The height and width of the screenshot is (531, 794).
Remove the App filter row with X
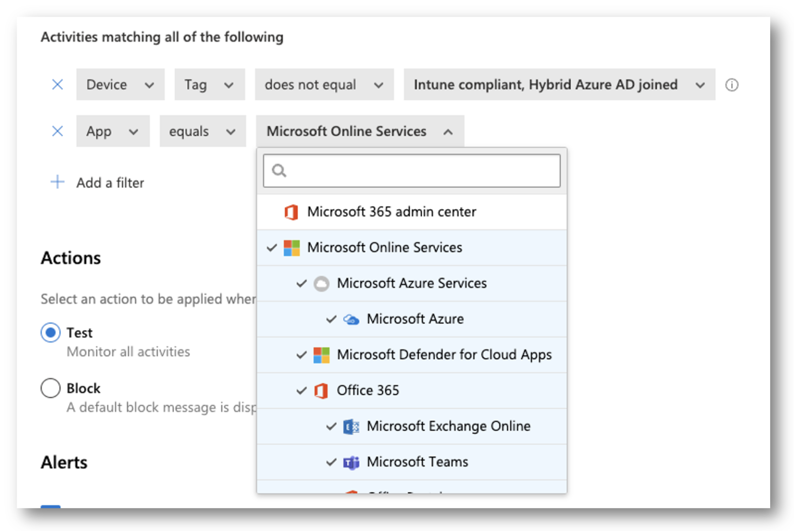click(x=57, y=131)
